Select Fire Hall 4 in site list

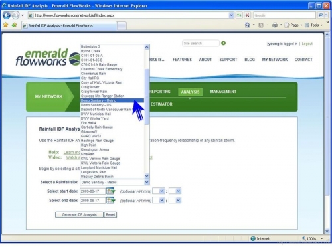point(112,123)
